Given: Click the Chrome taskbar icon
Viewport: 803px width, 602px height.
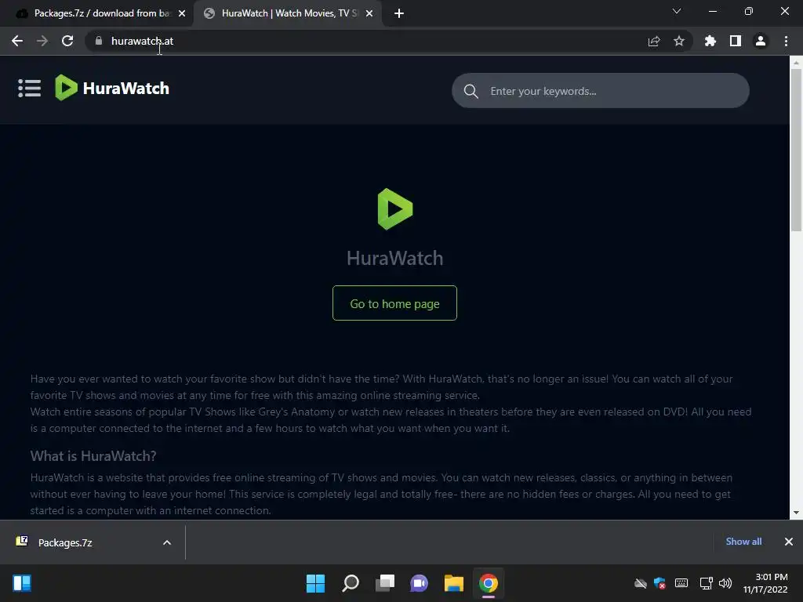Looking at the screenshot, I should 488,583.
